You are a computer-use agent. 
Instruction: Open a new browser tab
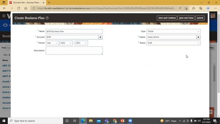[49, 2]
